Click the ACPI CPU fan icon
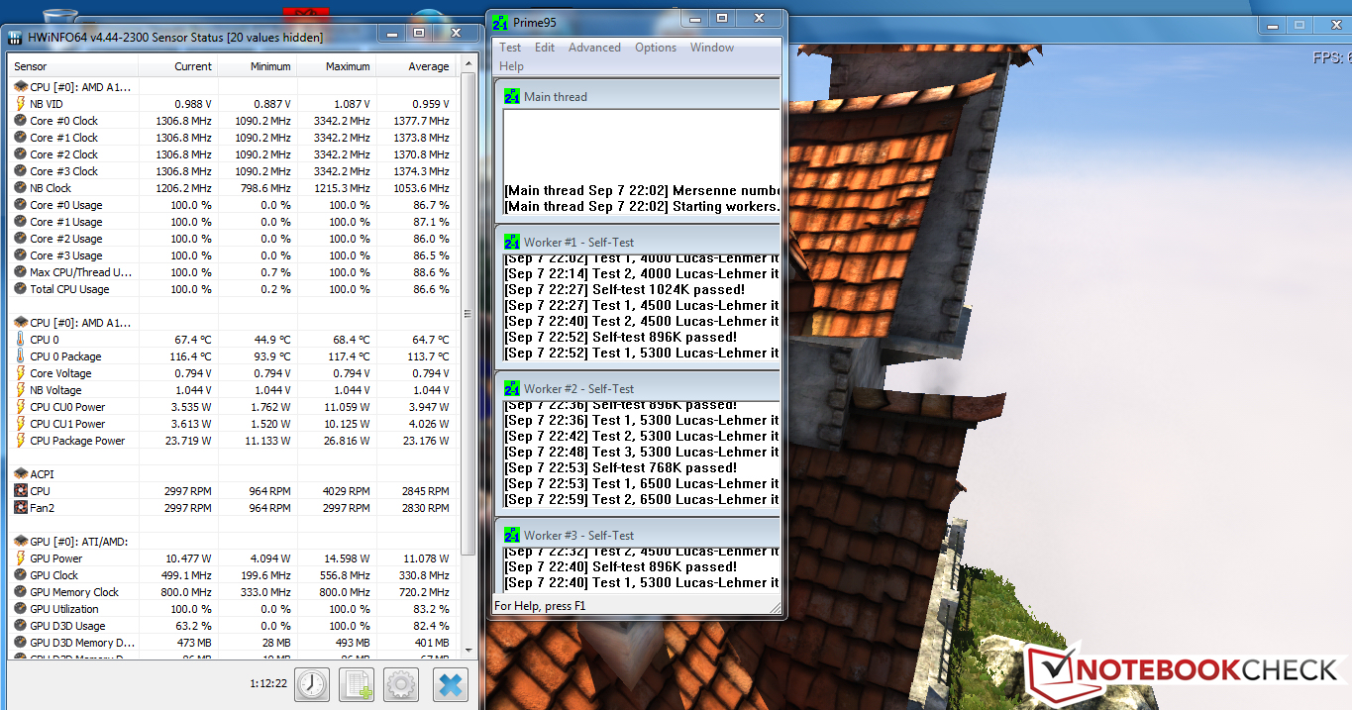Screen dimensions: 1352x710 point(21,491)
